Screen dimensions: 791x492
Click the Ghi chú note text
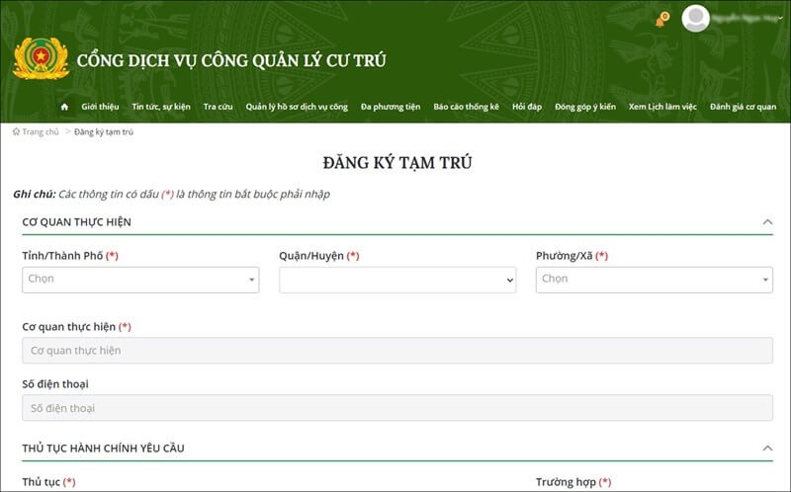(x=171, y=194)
